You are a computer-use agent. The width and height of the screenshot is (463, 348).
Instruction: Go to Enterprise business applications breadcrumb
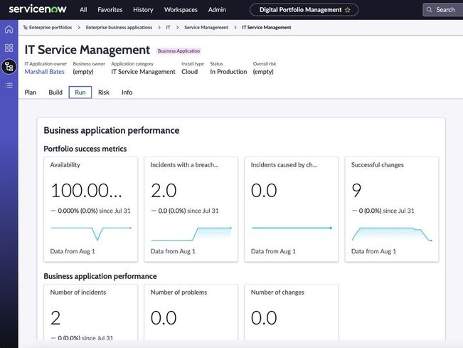(119, 27)
